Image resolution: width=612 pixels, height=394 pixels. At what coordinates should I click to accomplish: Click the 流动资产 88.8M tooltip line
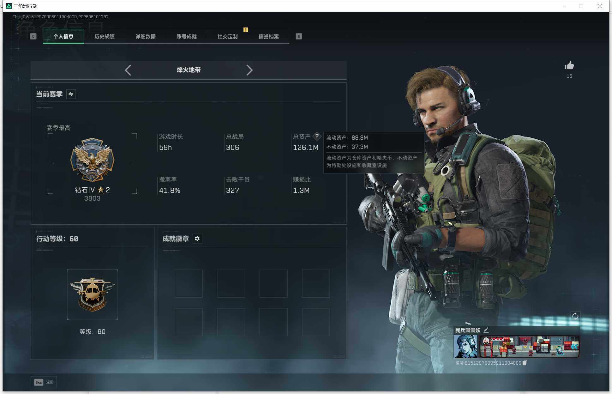coord(347,138)
